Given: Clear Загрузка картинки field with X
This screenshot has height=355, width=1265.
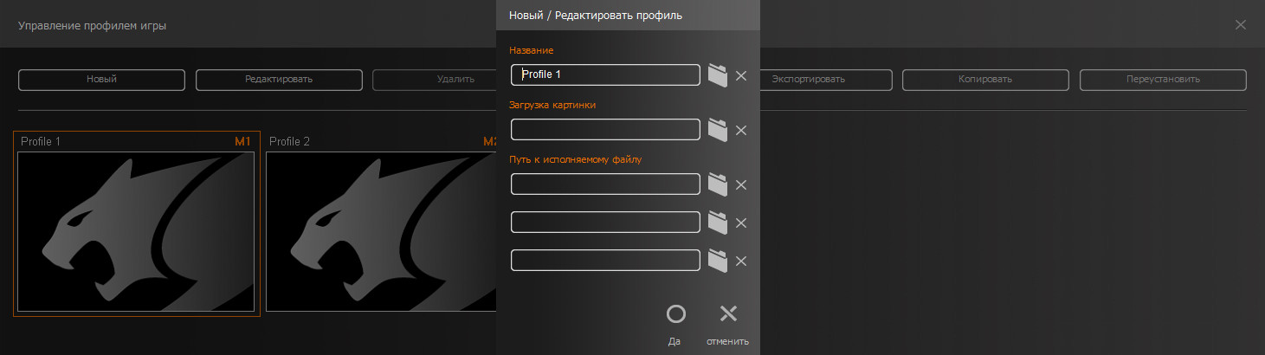Looking at the screenshot, I should tap(741, 130).
